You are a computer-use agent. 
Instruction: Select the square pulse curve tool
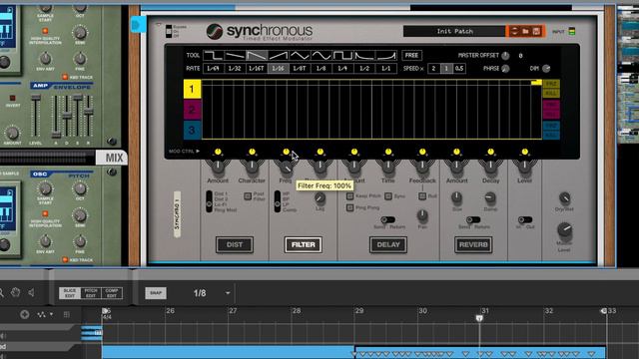pyautogui.click(x=342, y=56)
